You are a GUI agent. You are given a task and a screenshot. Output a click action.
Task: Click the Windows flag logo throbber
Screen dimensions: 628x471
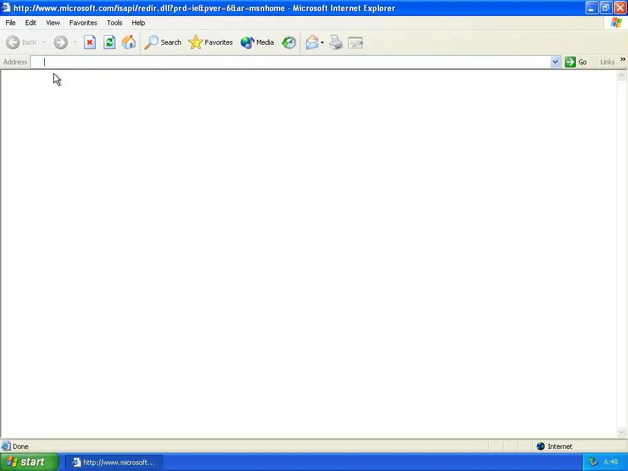[x=616, y=23]
